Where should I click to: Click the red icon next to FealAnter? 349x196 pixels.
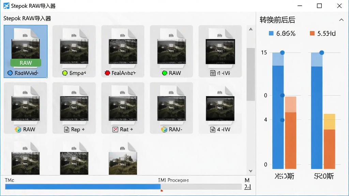(107, 73)
